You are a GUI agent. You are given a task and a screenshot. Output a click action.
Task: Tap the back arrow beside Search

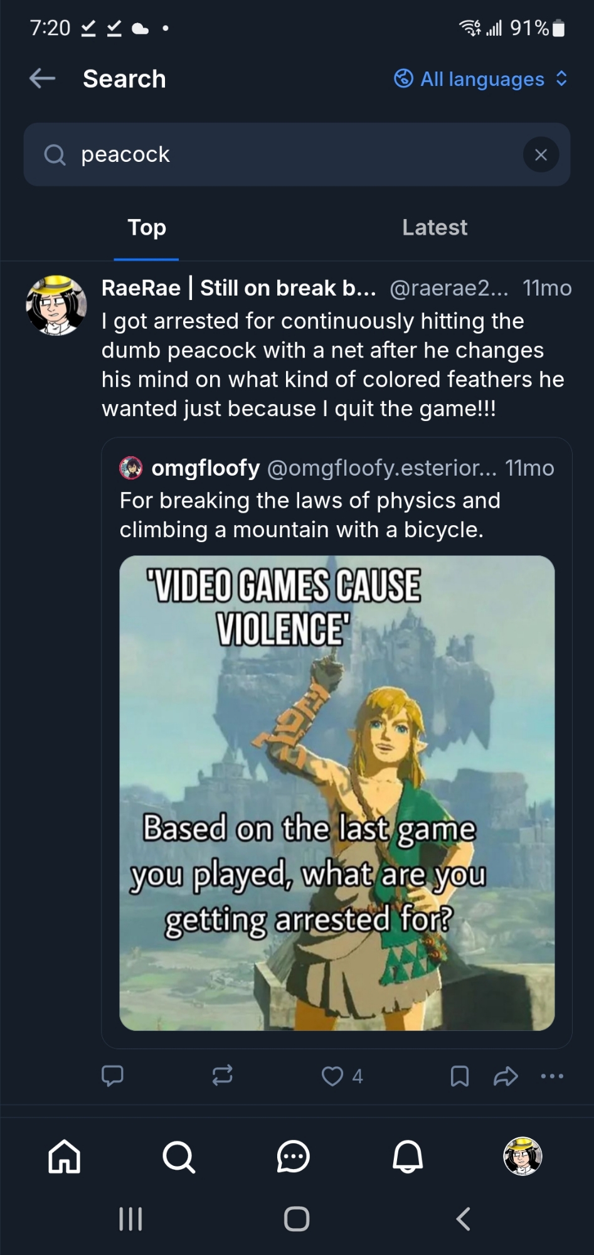tap(43, 79)
